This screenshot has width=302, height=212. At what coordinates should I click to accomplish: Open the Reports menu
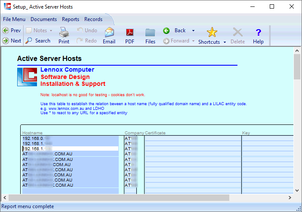tap(71, 19)
